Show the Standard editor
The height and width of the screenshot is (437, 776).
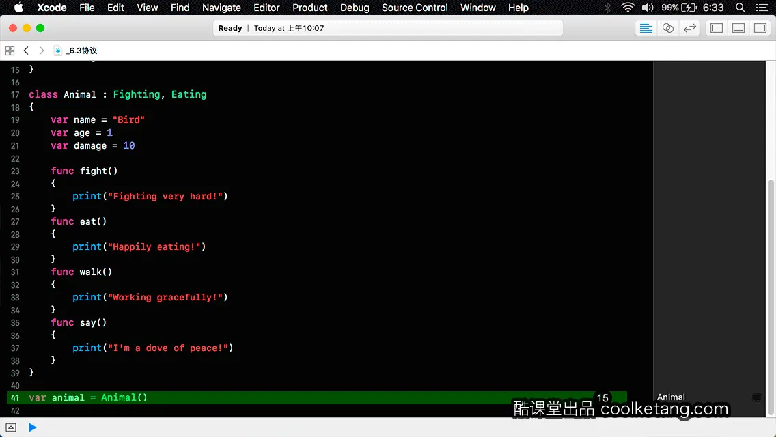pyautogui.click(x=646, y=28)
